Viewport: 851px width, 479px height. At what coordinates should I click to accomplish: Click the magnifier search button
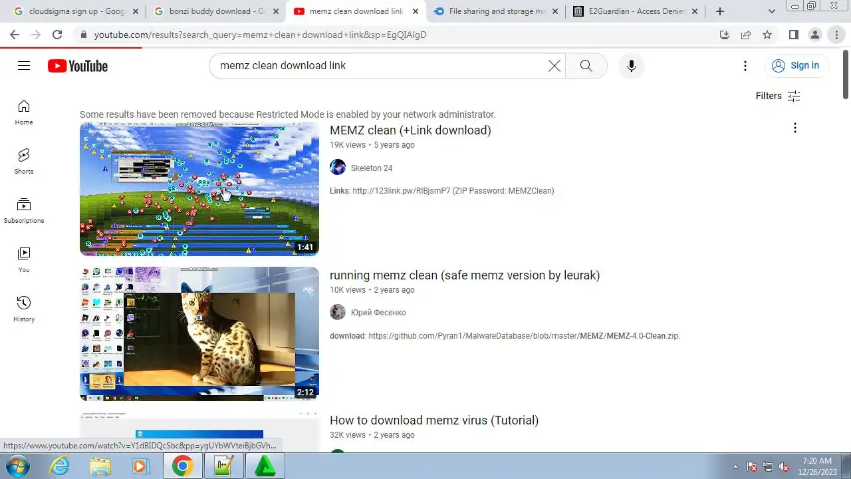586,65
